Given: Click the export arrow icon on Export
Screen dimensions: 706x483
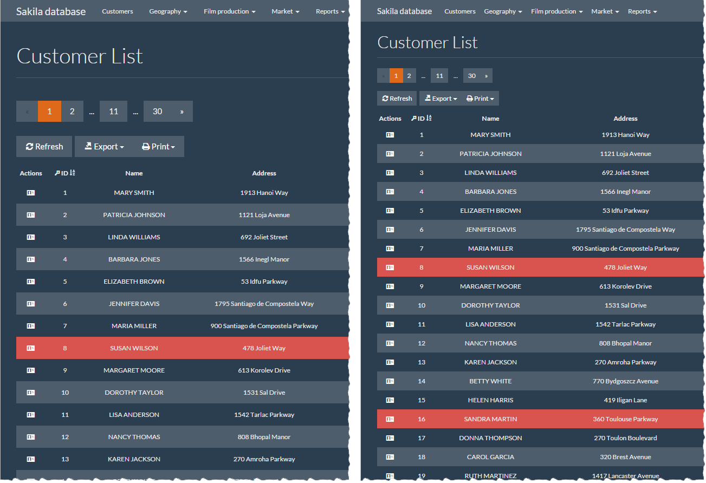Looking at the screenshot, I should point(88,146).
